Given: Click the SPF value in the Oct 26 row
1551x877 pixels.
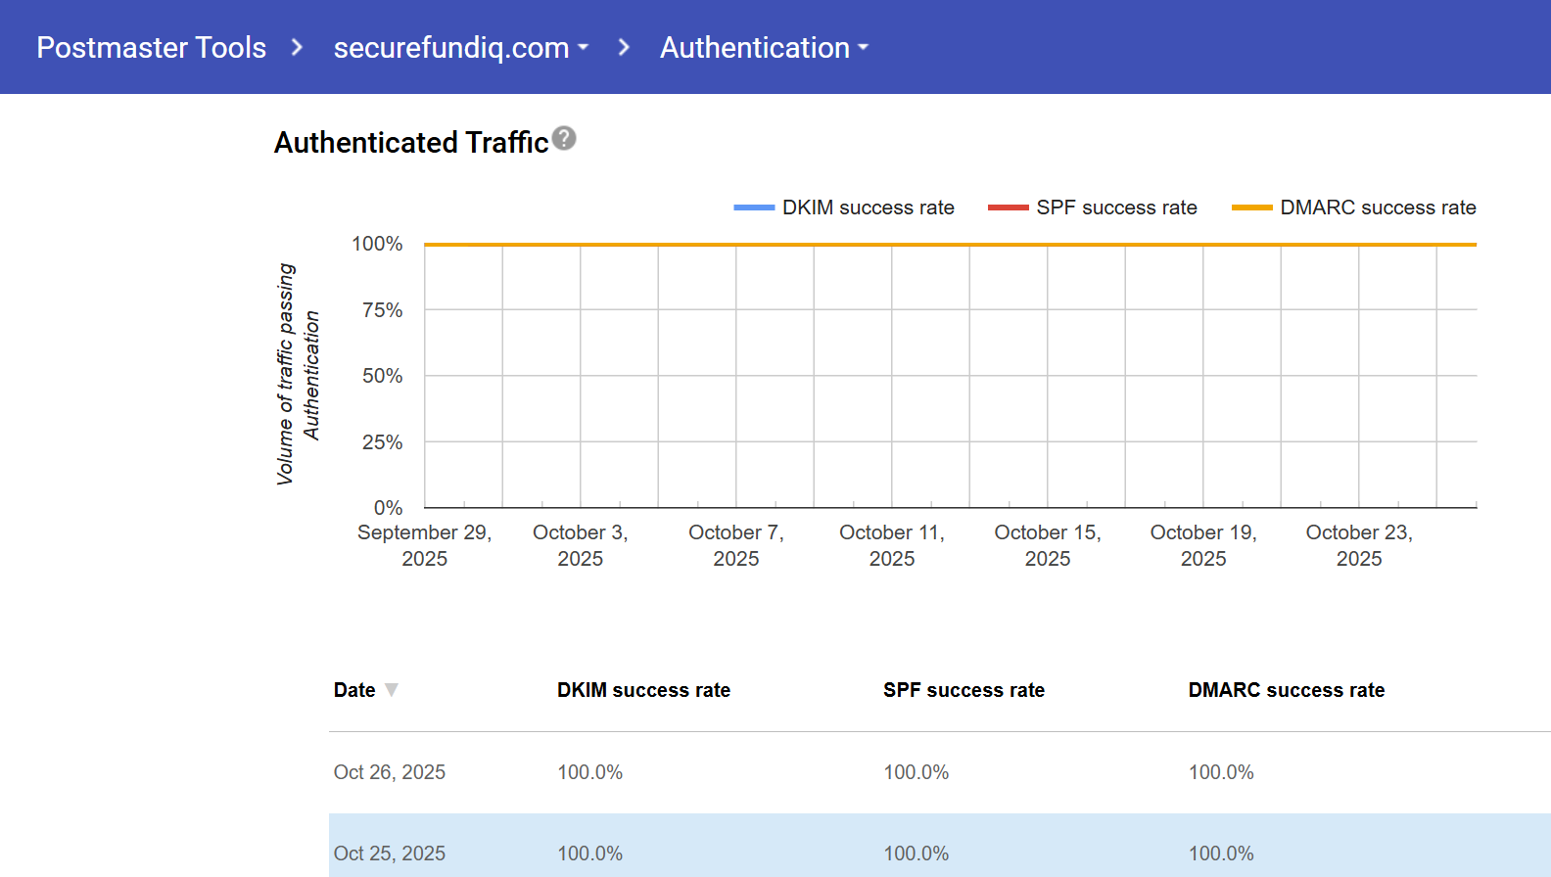Looking at the screenshot, I should tap(916, 772).
